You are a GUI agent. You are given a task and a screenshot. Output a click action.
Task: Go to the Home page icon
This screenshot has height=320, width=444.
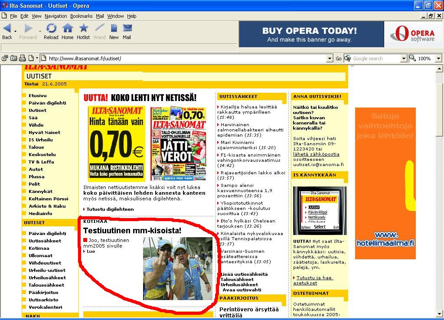tap(67, 29)
